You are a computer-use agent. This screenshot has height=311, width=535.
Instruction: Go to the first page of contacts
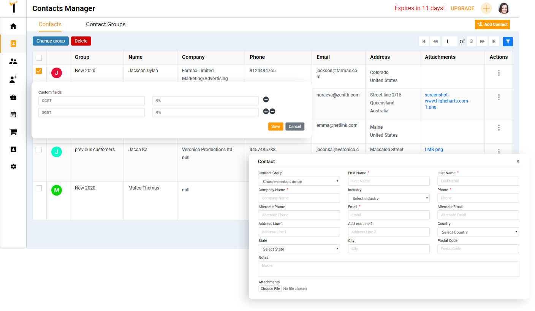tap(424, 41)
